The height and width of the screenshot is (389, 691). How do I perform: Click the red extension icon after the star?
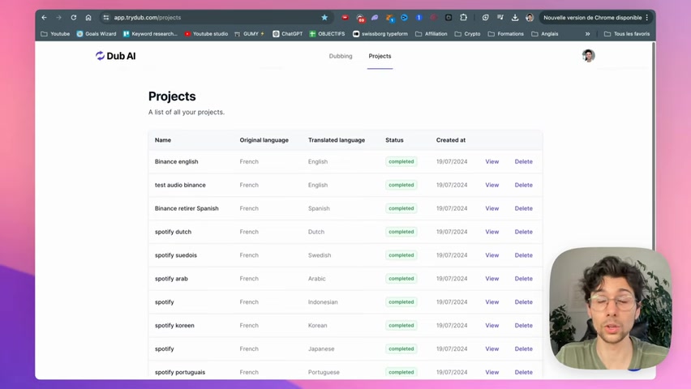tap(345, 18)
